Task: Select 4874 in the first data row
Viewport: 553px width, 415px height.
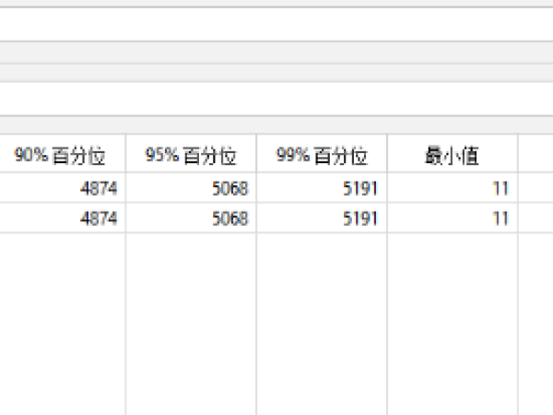Action: click(x=99, y=188)
